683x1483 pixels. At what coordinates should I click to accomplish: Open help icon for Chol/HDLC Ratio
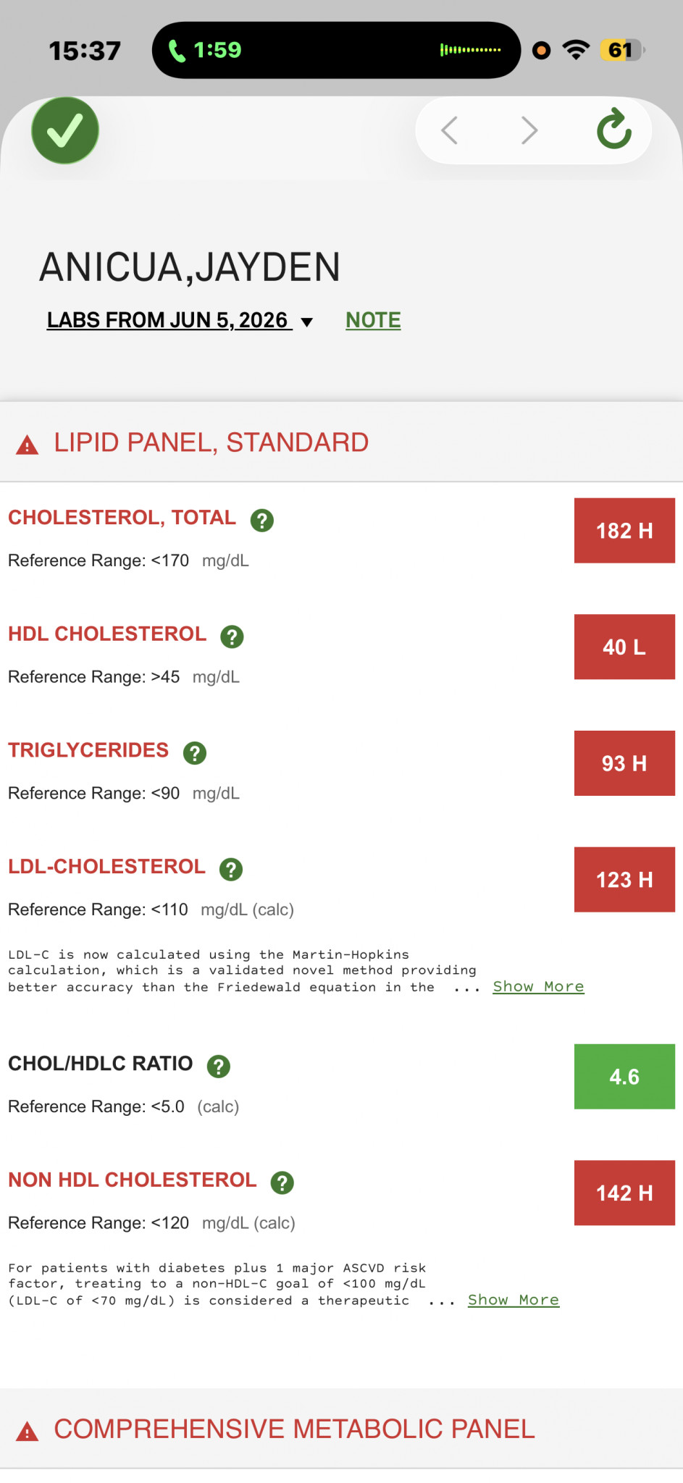(x=219, y=1066)
